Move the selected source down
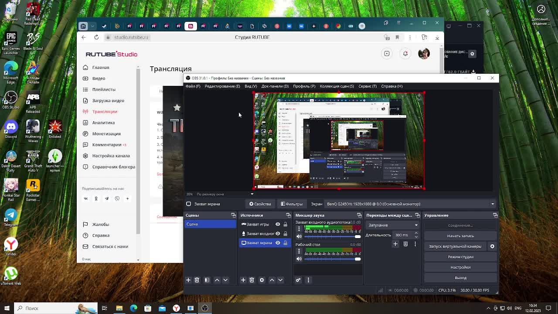The width and height of the screenshot is (558, 314). pos(280,280)
